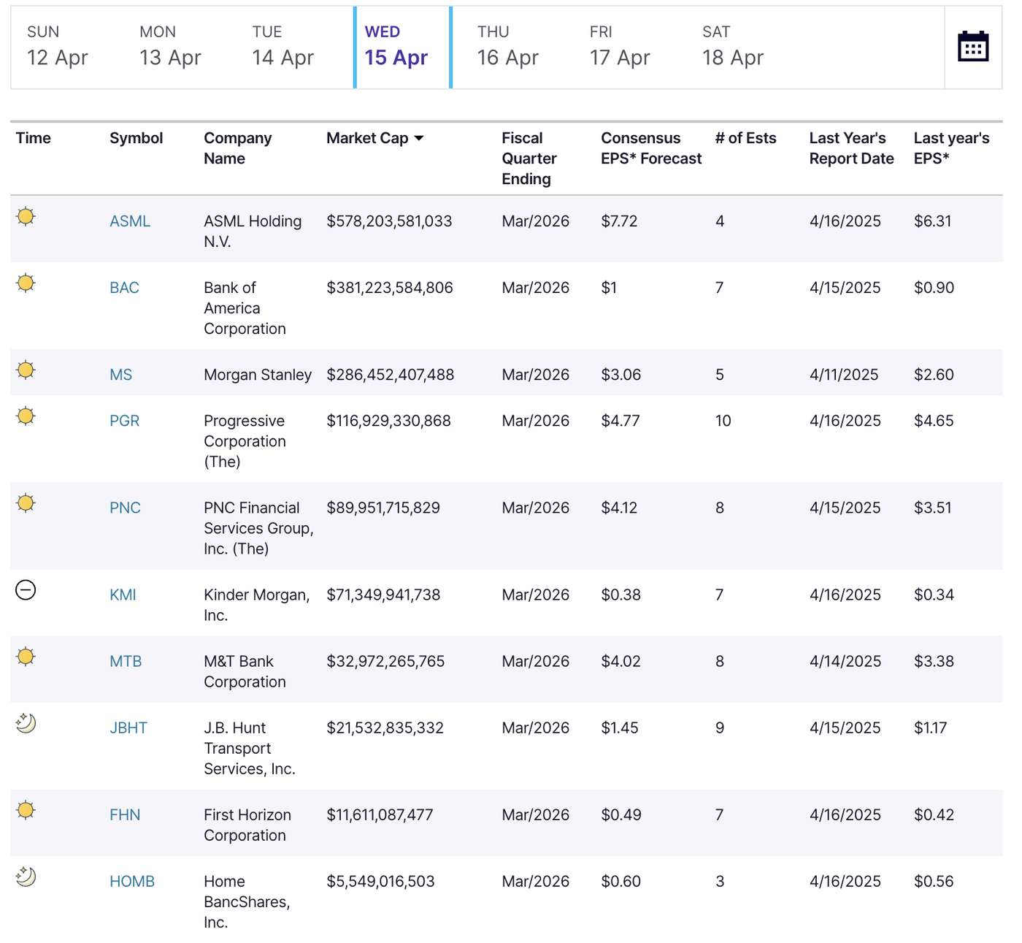Screen dimensions: 1022x943
Task: Click the Last year's EPS* column header
Action: pos(952,148)
